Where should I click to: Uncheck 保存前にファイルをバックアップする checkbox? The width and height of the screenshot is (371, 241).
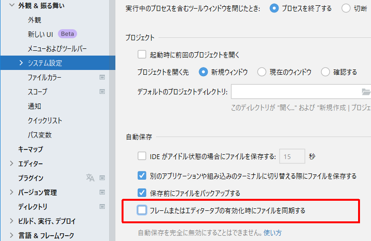142,193
